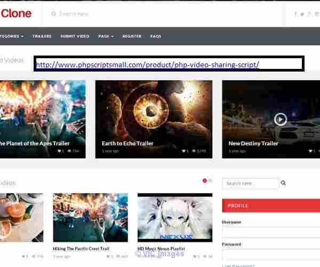Focus the sidebar 'Search here' field
The height and width of the screenshot is (267, 320).
[x=250, y=183]
